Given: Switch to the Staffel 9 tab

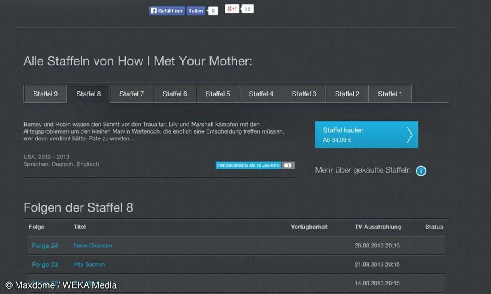Looking at the screenshot, I should 45,94.
